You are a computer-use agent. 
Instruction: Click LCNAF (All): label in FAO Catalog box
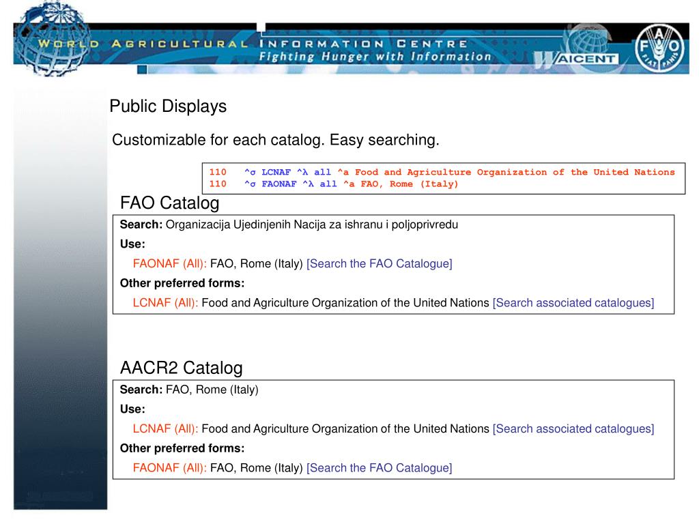point(165,303)
